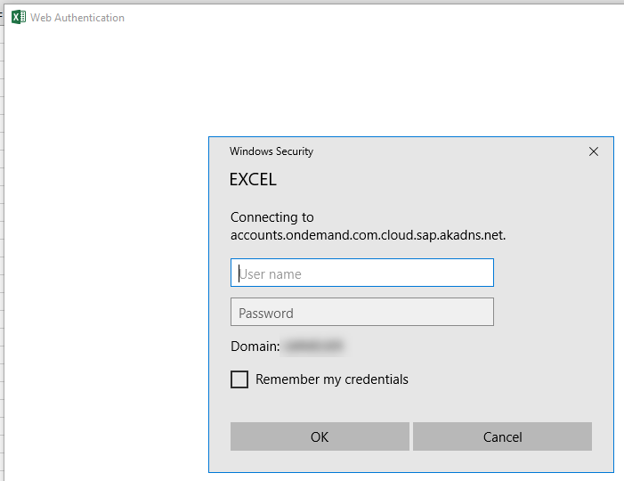Click the Web Authentication window title text
The height and width of the screenshot is (481, 624).
click(77, 18)
